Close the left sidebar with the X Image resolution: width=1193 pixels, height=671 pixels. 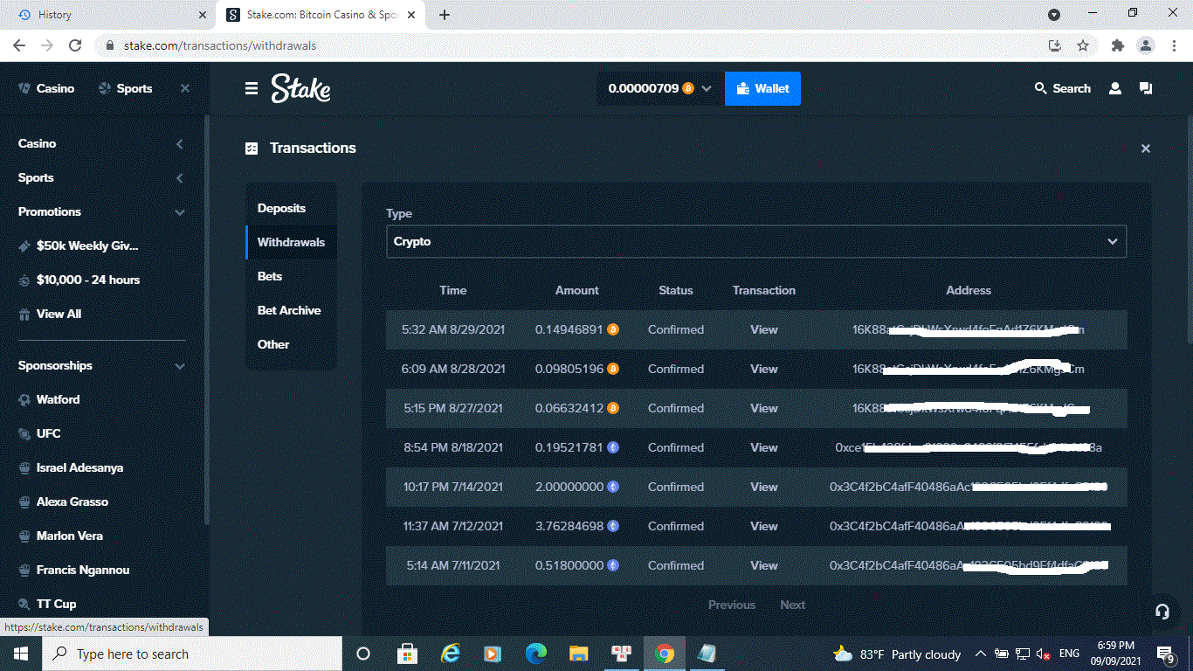pos(184,88)
